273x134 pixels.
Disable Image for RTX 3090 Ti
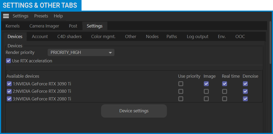click(206, 84)
